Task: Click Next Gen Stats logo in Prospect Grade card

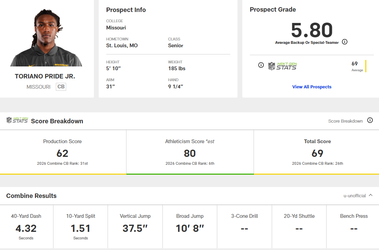Action: tap(283, 66)
